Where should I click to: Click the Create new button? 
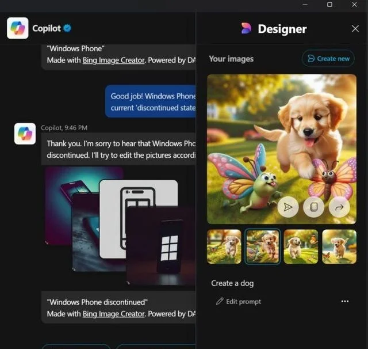[328, 59]
